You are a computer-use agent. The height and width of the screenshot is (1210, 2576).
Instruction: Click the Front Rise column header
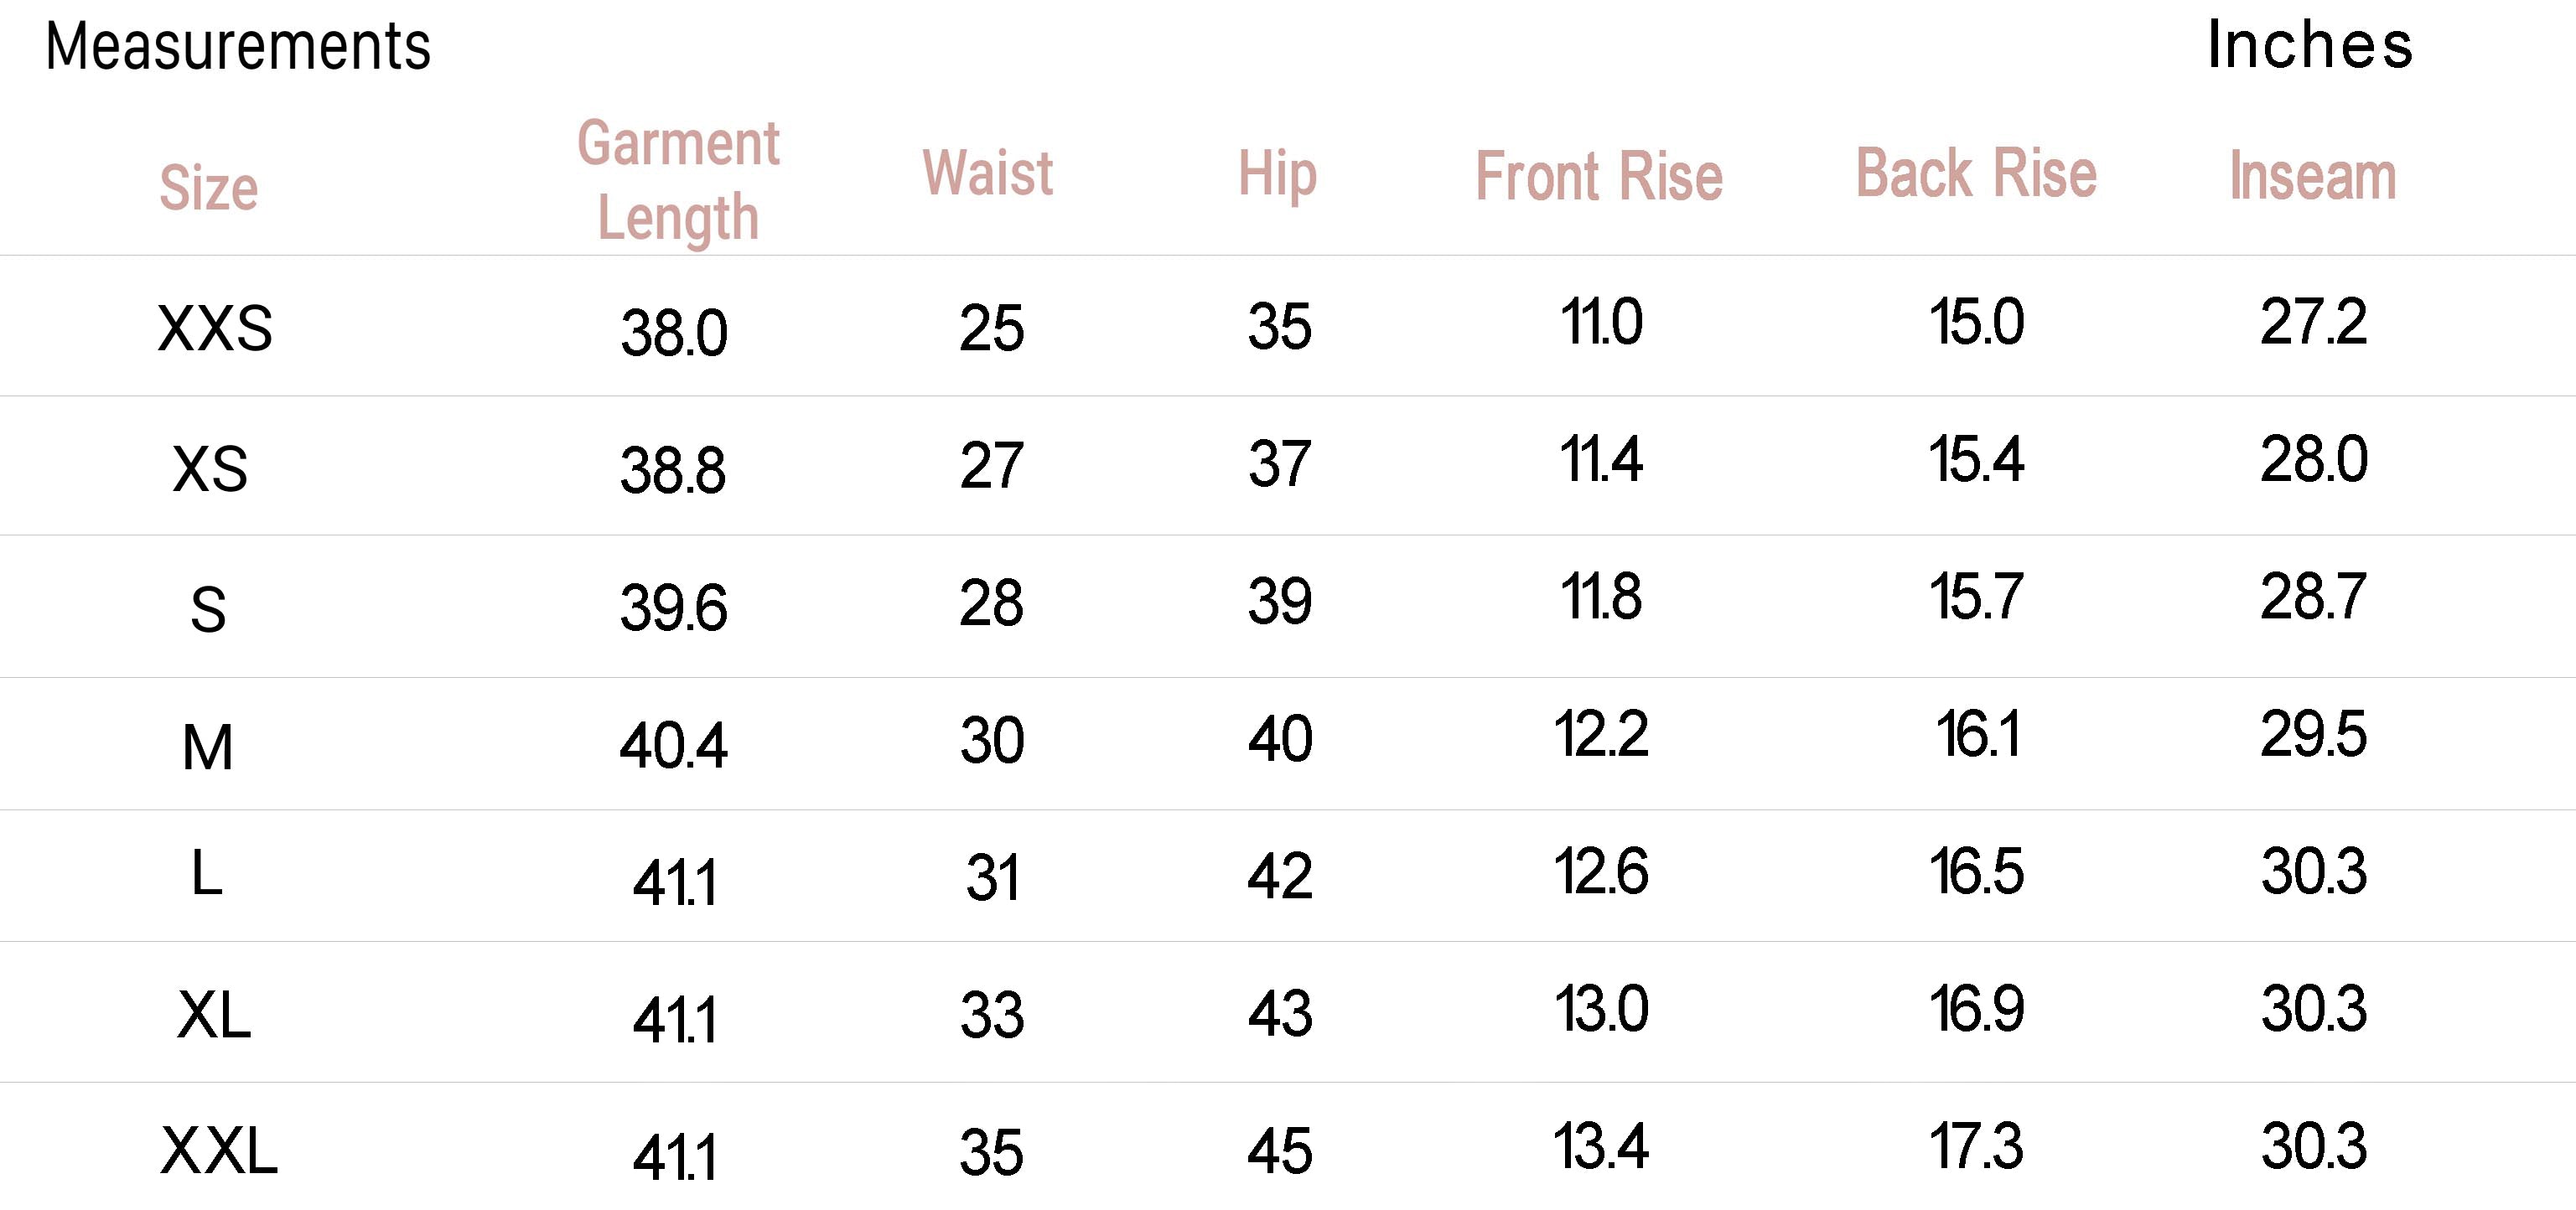(x=1599, y=176)
